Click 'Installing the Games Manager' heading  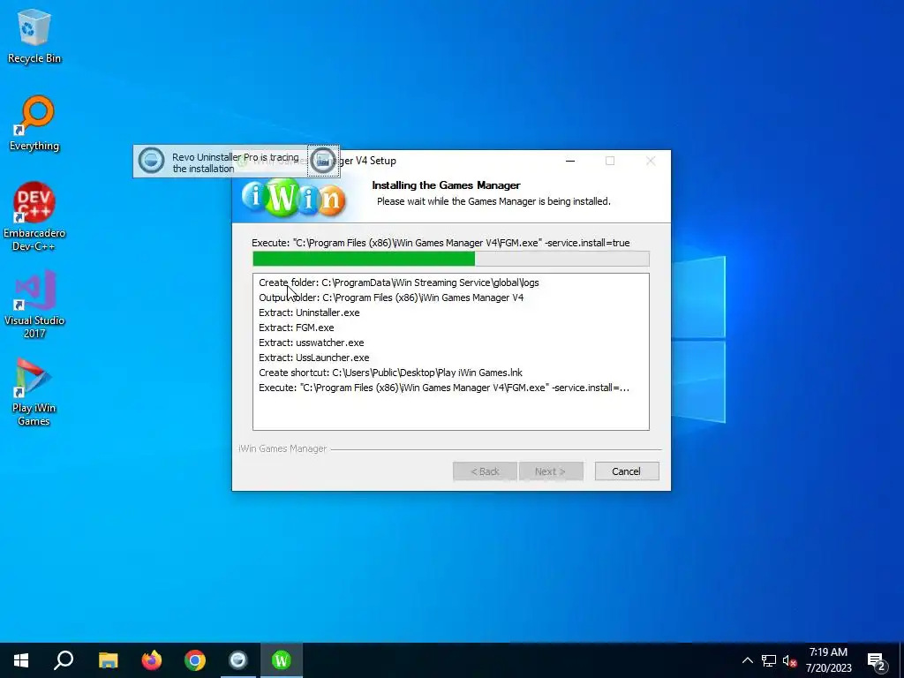point(446,185)
